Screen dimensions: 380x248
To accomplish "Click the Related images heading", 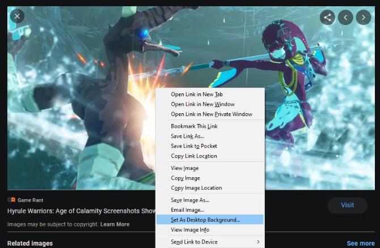I will pyautogui.click(x=30, y=243).
